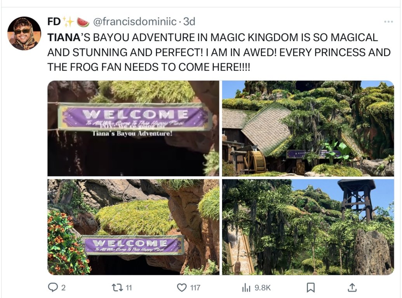Screen dimensions: 402x298
Task: Open the author's profile picture avatar
Action: 24,33
